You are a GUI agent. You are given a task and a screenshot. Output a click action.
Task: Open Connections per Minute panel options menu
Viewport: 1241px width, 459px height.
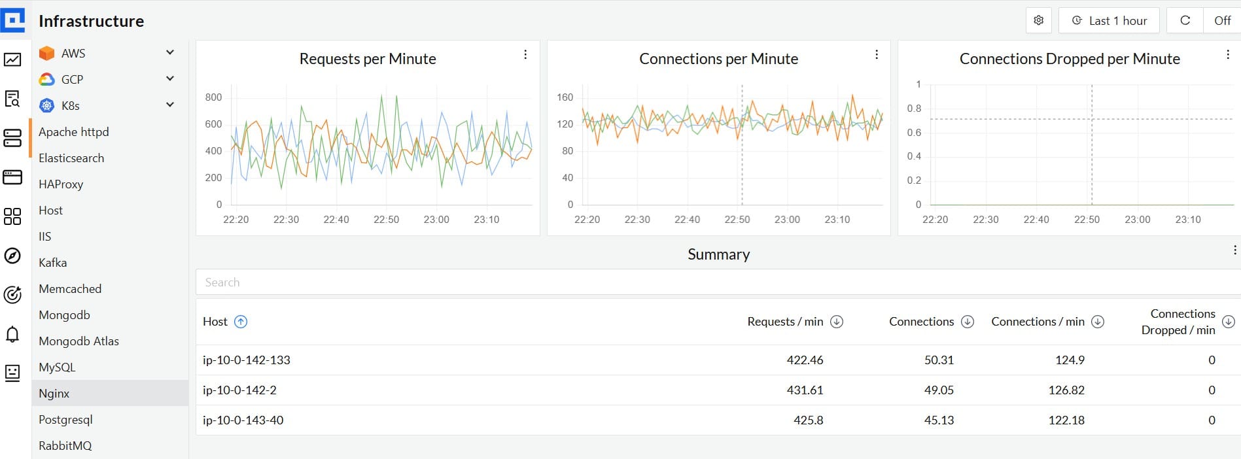tap(877, 55)
